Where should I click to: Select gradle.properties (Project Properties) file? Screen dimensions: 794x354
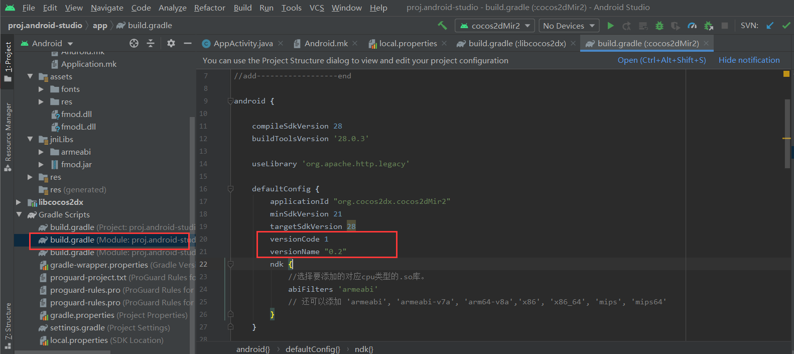(x=113, y=315)
